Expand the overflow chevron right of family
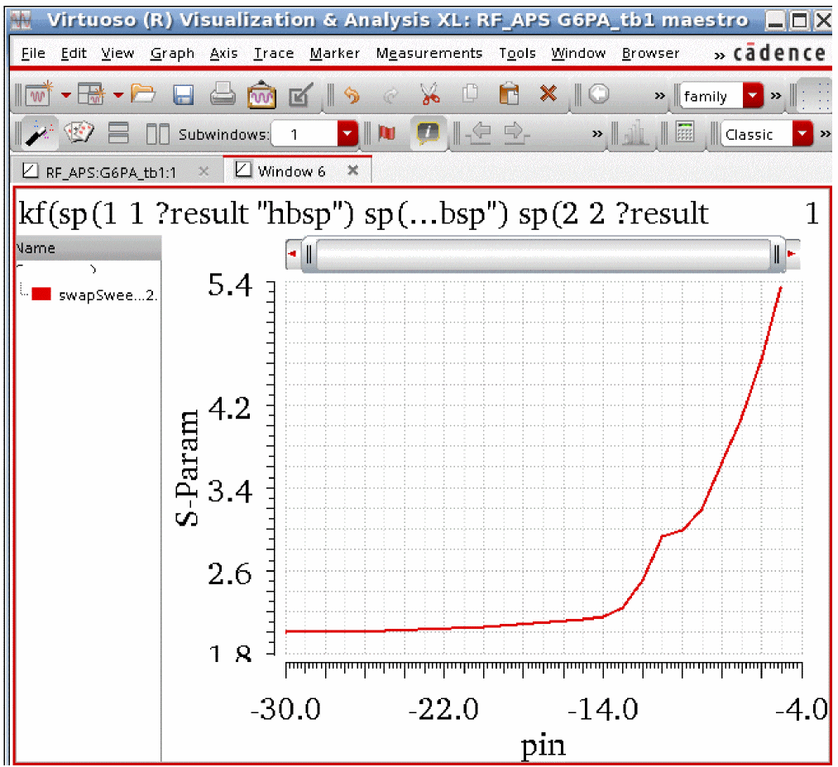838x767 pixels. click(x=775, y=96)
